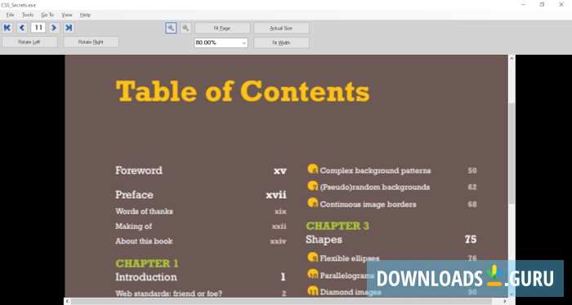The image size is (572, 305).
Task: Click 'Web standards: friend or foe?' entry
Action: (x=168, y=294)
